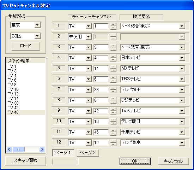Click the ロード button

[26, 46]
